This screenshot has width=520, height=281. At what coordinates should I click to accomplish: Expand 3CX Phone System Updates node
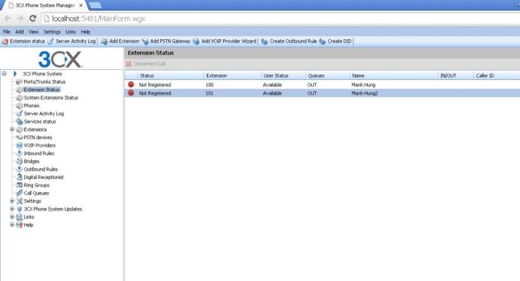[12, 209]
